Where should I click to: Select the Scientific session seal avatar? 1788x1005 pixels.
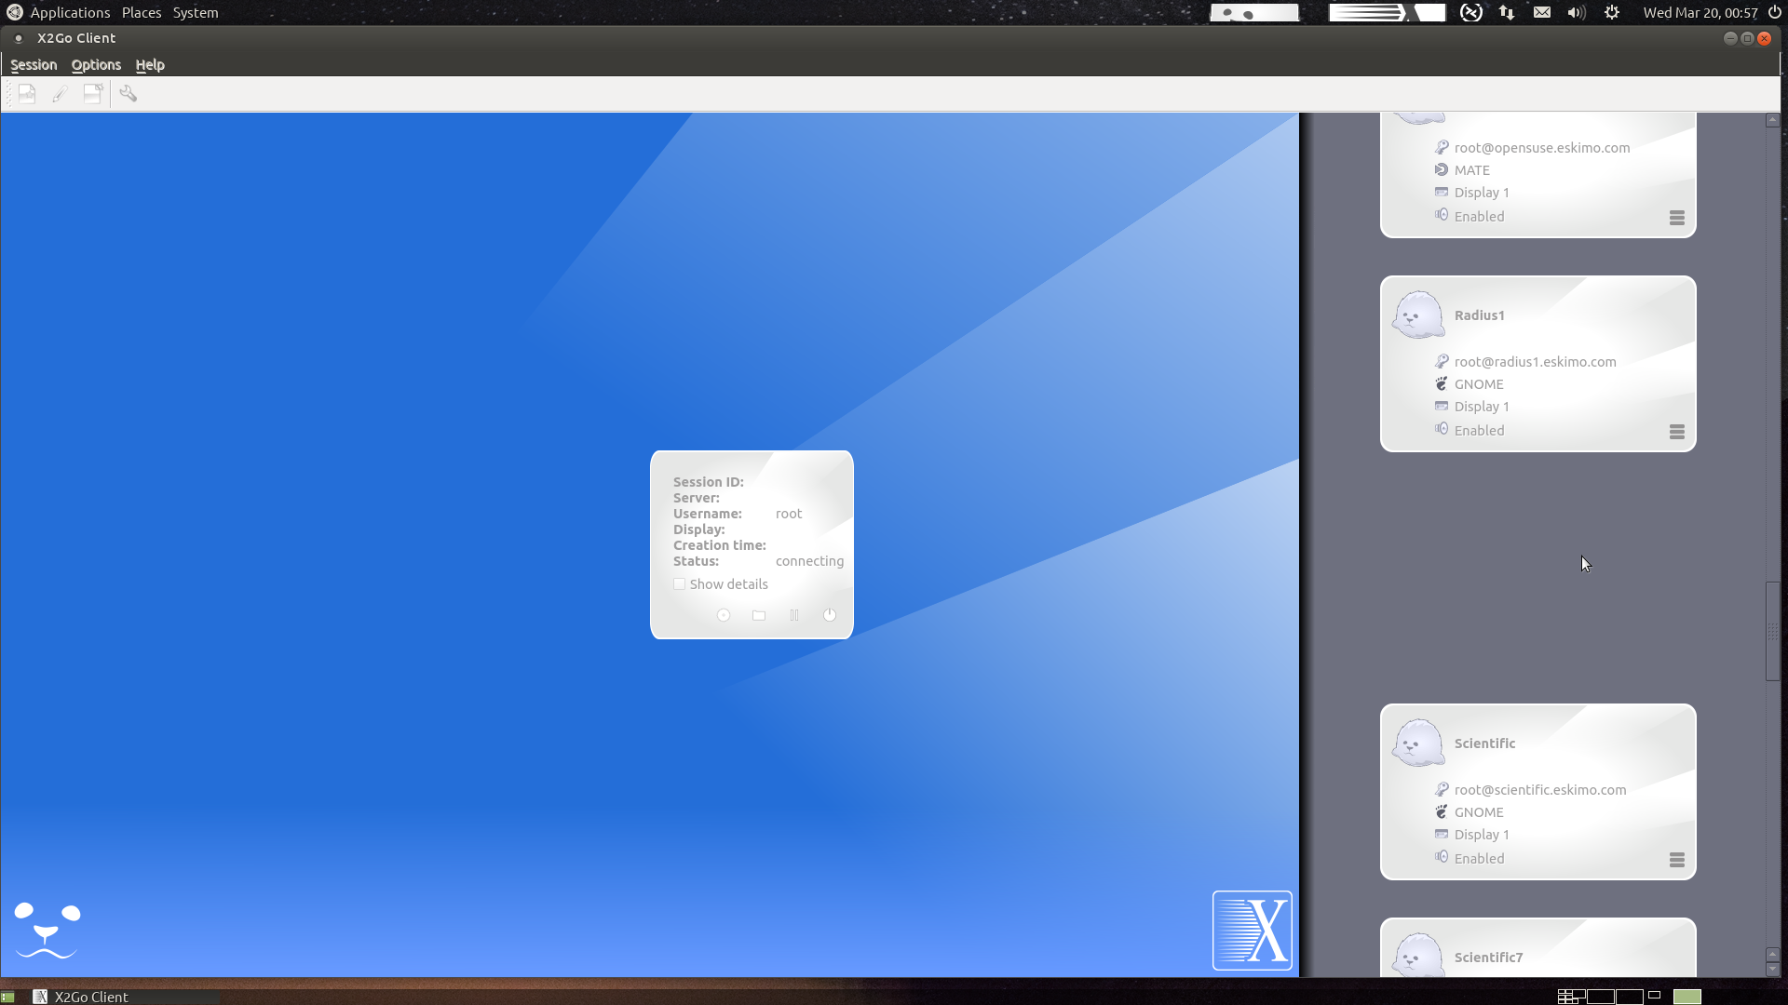coord(1418,743)
